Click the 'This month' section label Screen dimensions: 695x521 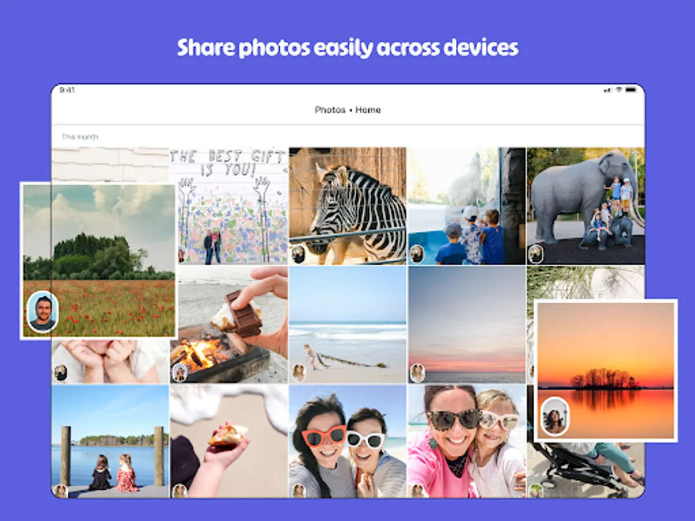click(80, 137)
